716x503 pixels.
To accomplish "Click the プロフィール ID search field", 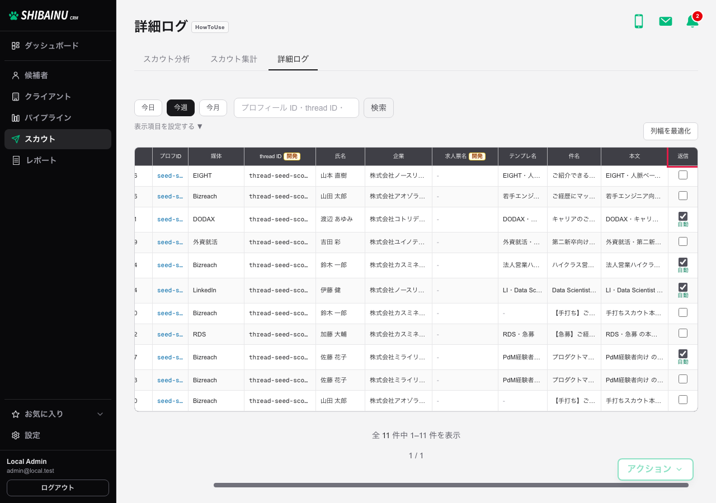I will (x=296, y=108).
